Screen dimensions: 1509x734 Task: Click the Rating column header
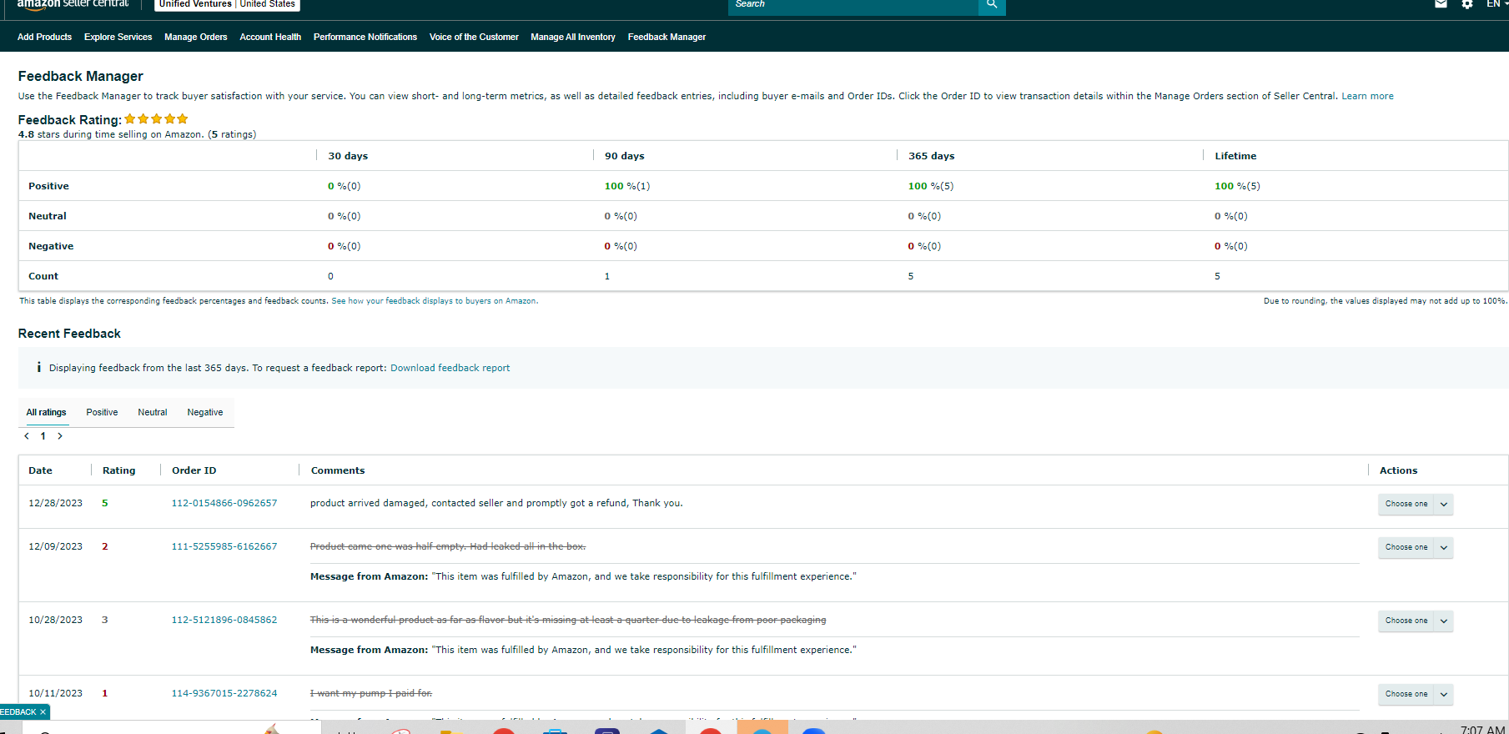[118, 470]
